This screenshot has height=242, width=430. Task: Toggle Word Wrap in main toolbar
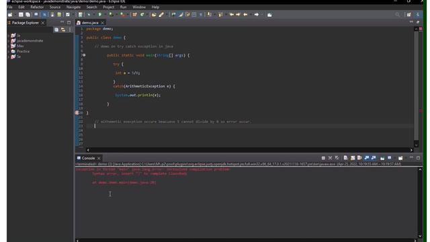[x=187, y=15]
